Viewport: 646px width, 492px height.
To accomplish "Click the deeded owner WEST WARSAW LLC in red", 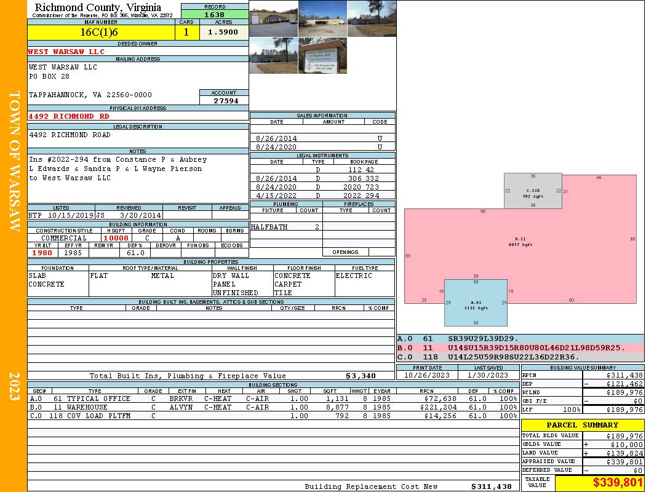I will (x=66, y=52).
